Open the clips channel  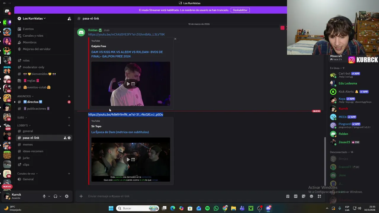(26, 164)
